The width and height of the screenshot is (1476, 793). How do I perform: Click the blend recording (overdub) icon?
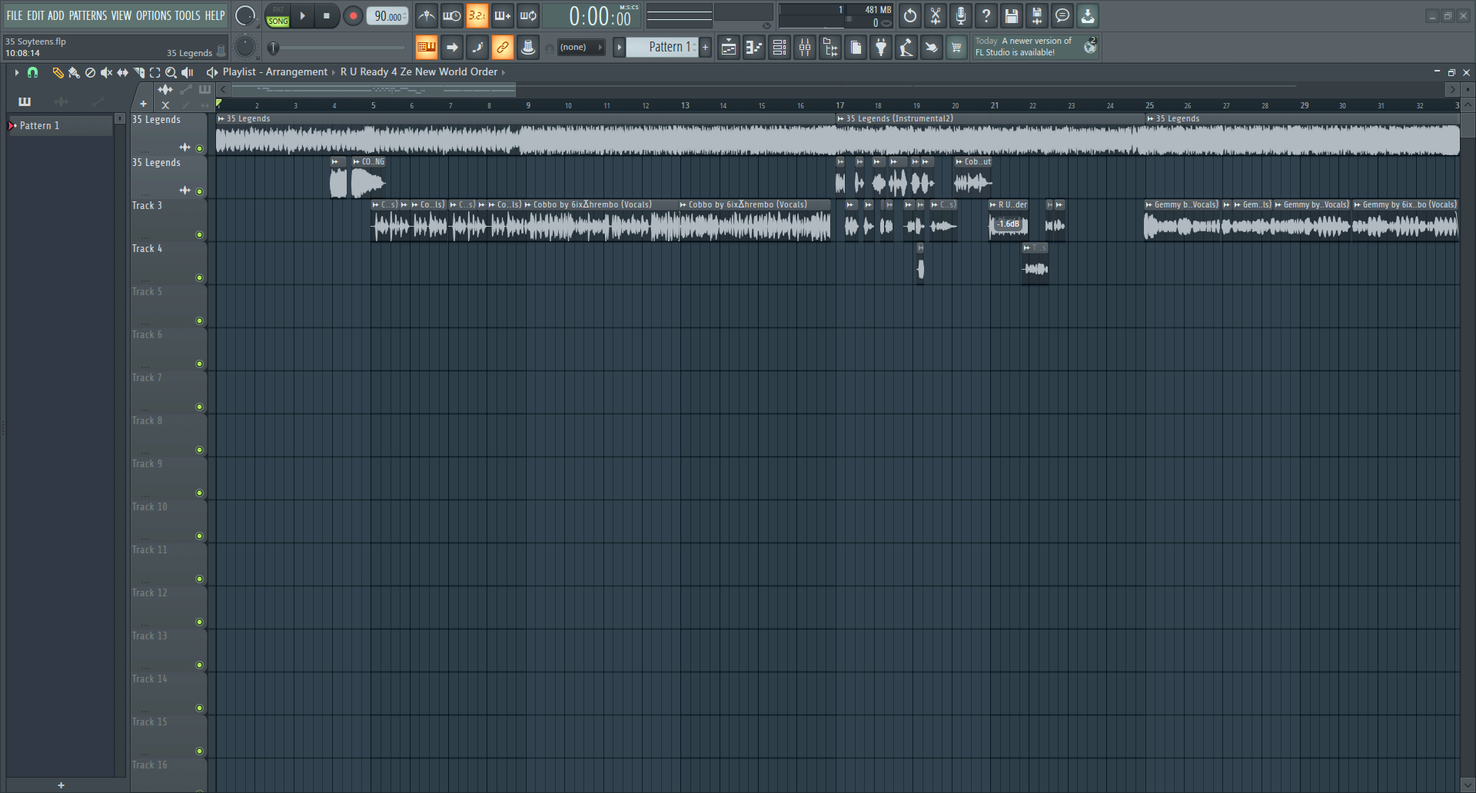pos(503,15)
